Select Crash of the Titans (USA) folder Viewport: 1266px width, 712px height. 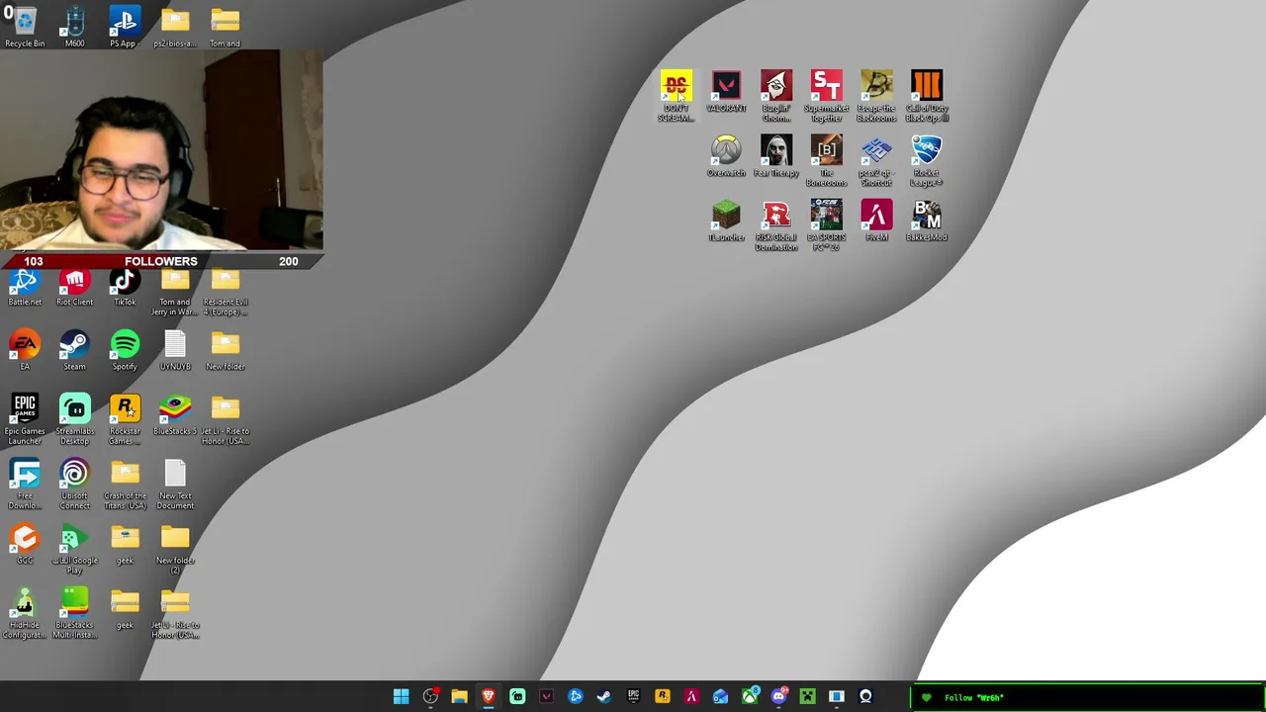click(125, 485)
